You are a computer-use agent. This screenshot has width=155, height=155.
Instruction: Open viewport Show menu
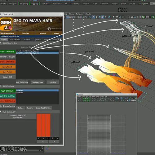pyautogui.click(x=72, y=14)
